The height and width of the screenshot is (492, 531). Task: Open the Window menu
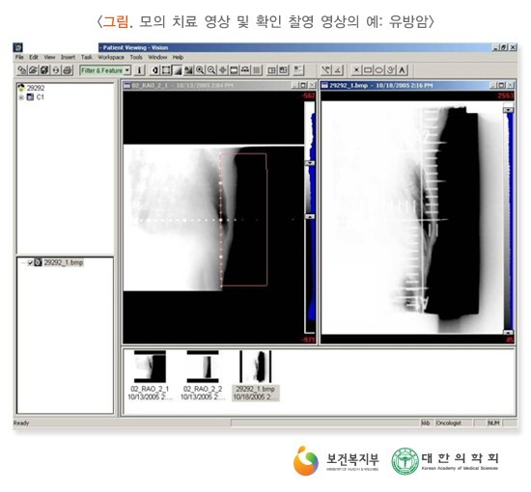point(157,57)
